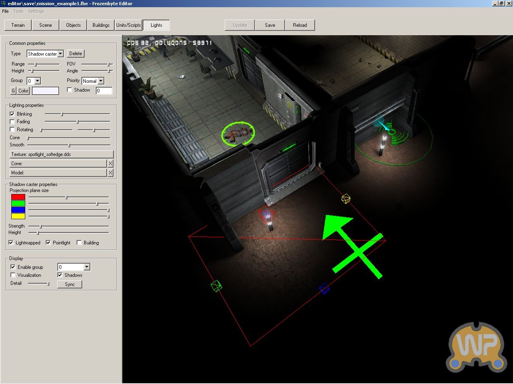Click the Shadow value input field

(104, 91)
